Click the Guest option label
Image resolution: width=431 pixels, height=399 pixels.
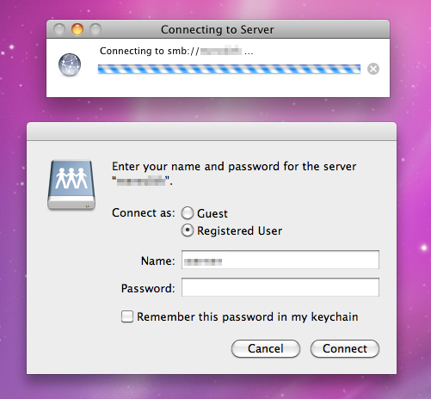pos(212,213)
